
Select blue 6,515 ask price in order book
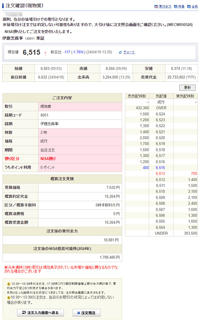pyautogui.click(x=160, y=168)
